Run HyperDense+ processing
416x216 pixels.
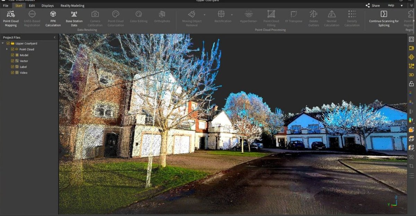pyautogui.click(x=249, y=16)
